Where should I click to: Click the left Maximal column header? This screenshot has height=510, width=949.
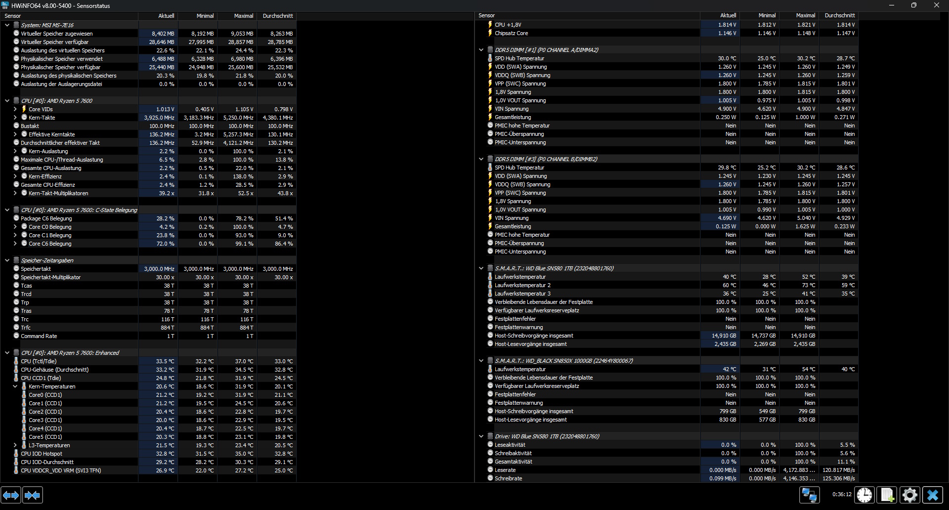[243, 16]
